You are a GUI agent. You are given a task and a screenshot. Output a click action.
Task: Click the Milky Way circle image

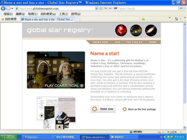136,30
